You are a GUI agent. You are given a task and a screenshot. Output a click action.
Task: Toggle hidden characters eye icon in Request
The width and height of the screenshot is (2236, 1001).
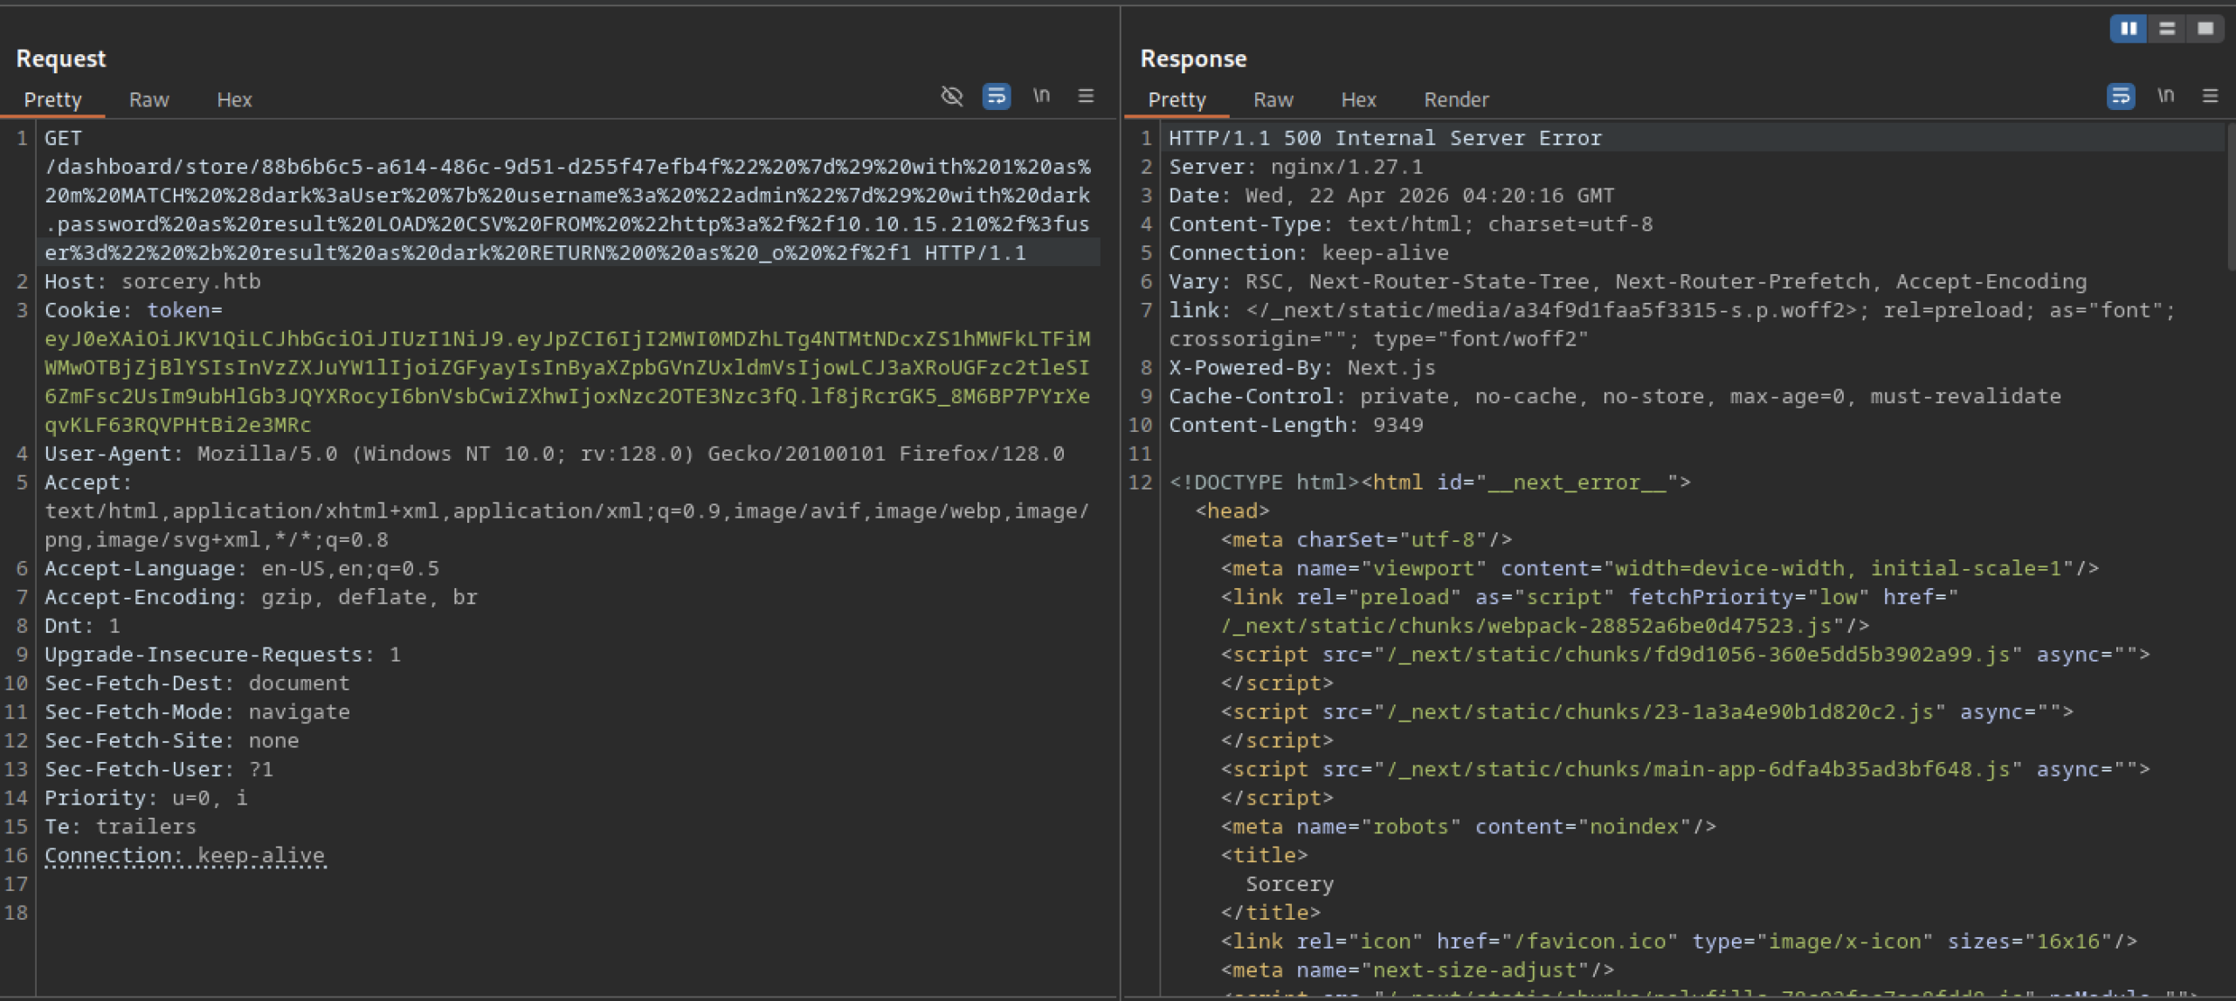click(x=951, y=96)
